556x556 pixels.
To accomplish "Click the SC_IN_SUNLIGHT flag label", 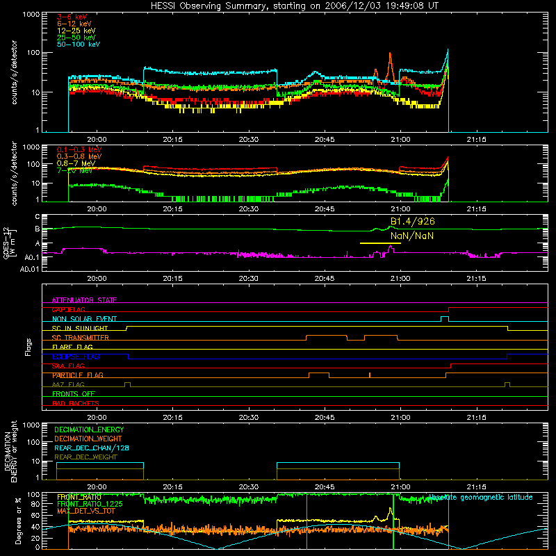I will pyautogui.click(x=80, y=328).
